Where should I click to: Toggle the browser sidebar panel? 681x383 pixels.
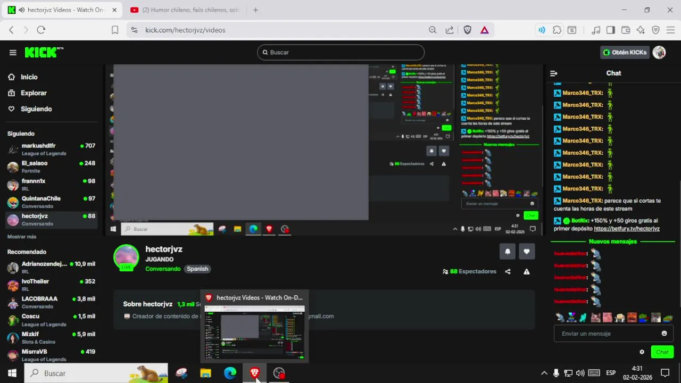[x=611, y=30]
